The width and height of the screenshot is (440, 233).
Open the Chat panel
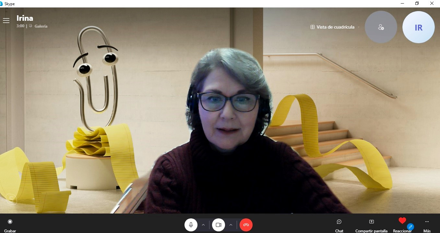coord(339,225)
